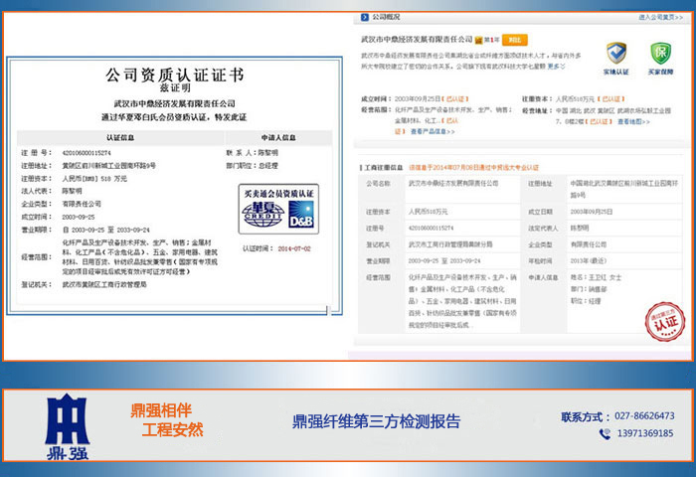Viewport: 696px width, 477px height.
Task: Click 已认证 next to 注册资本 人民币518万元
Action: [610, 99]
